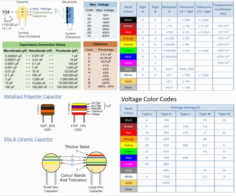The width and height of the screenshot is (236, 196).
Task: Select the Type K column header
Action: pos(166,114)
